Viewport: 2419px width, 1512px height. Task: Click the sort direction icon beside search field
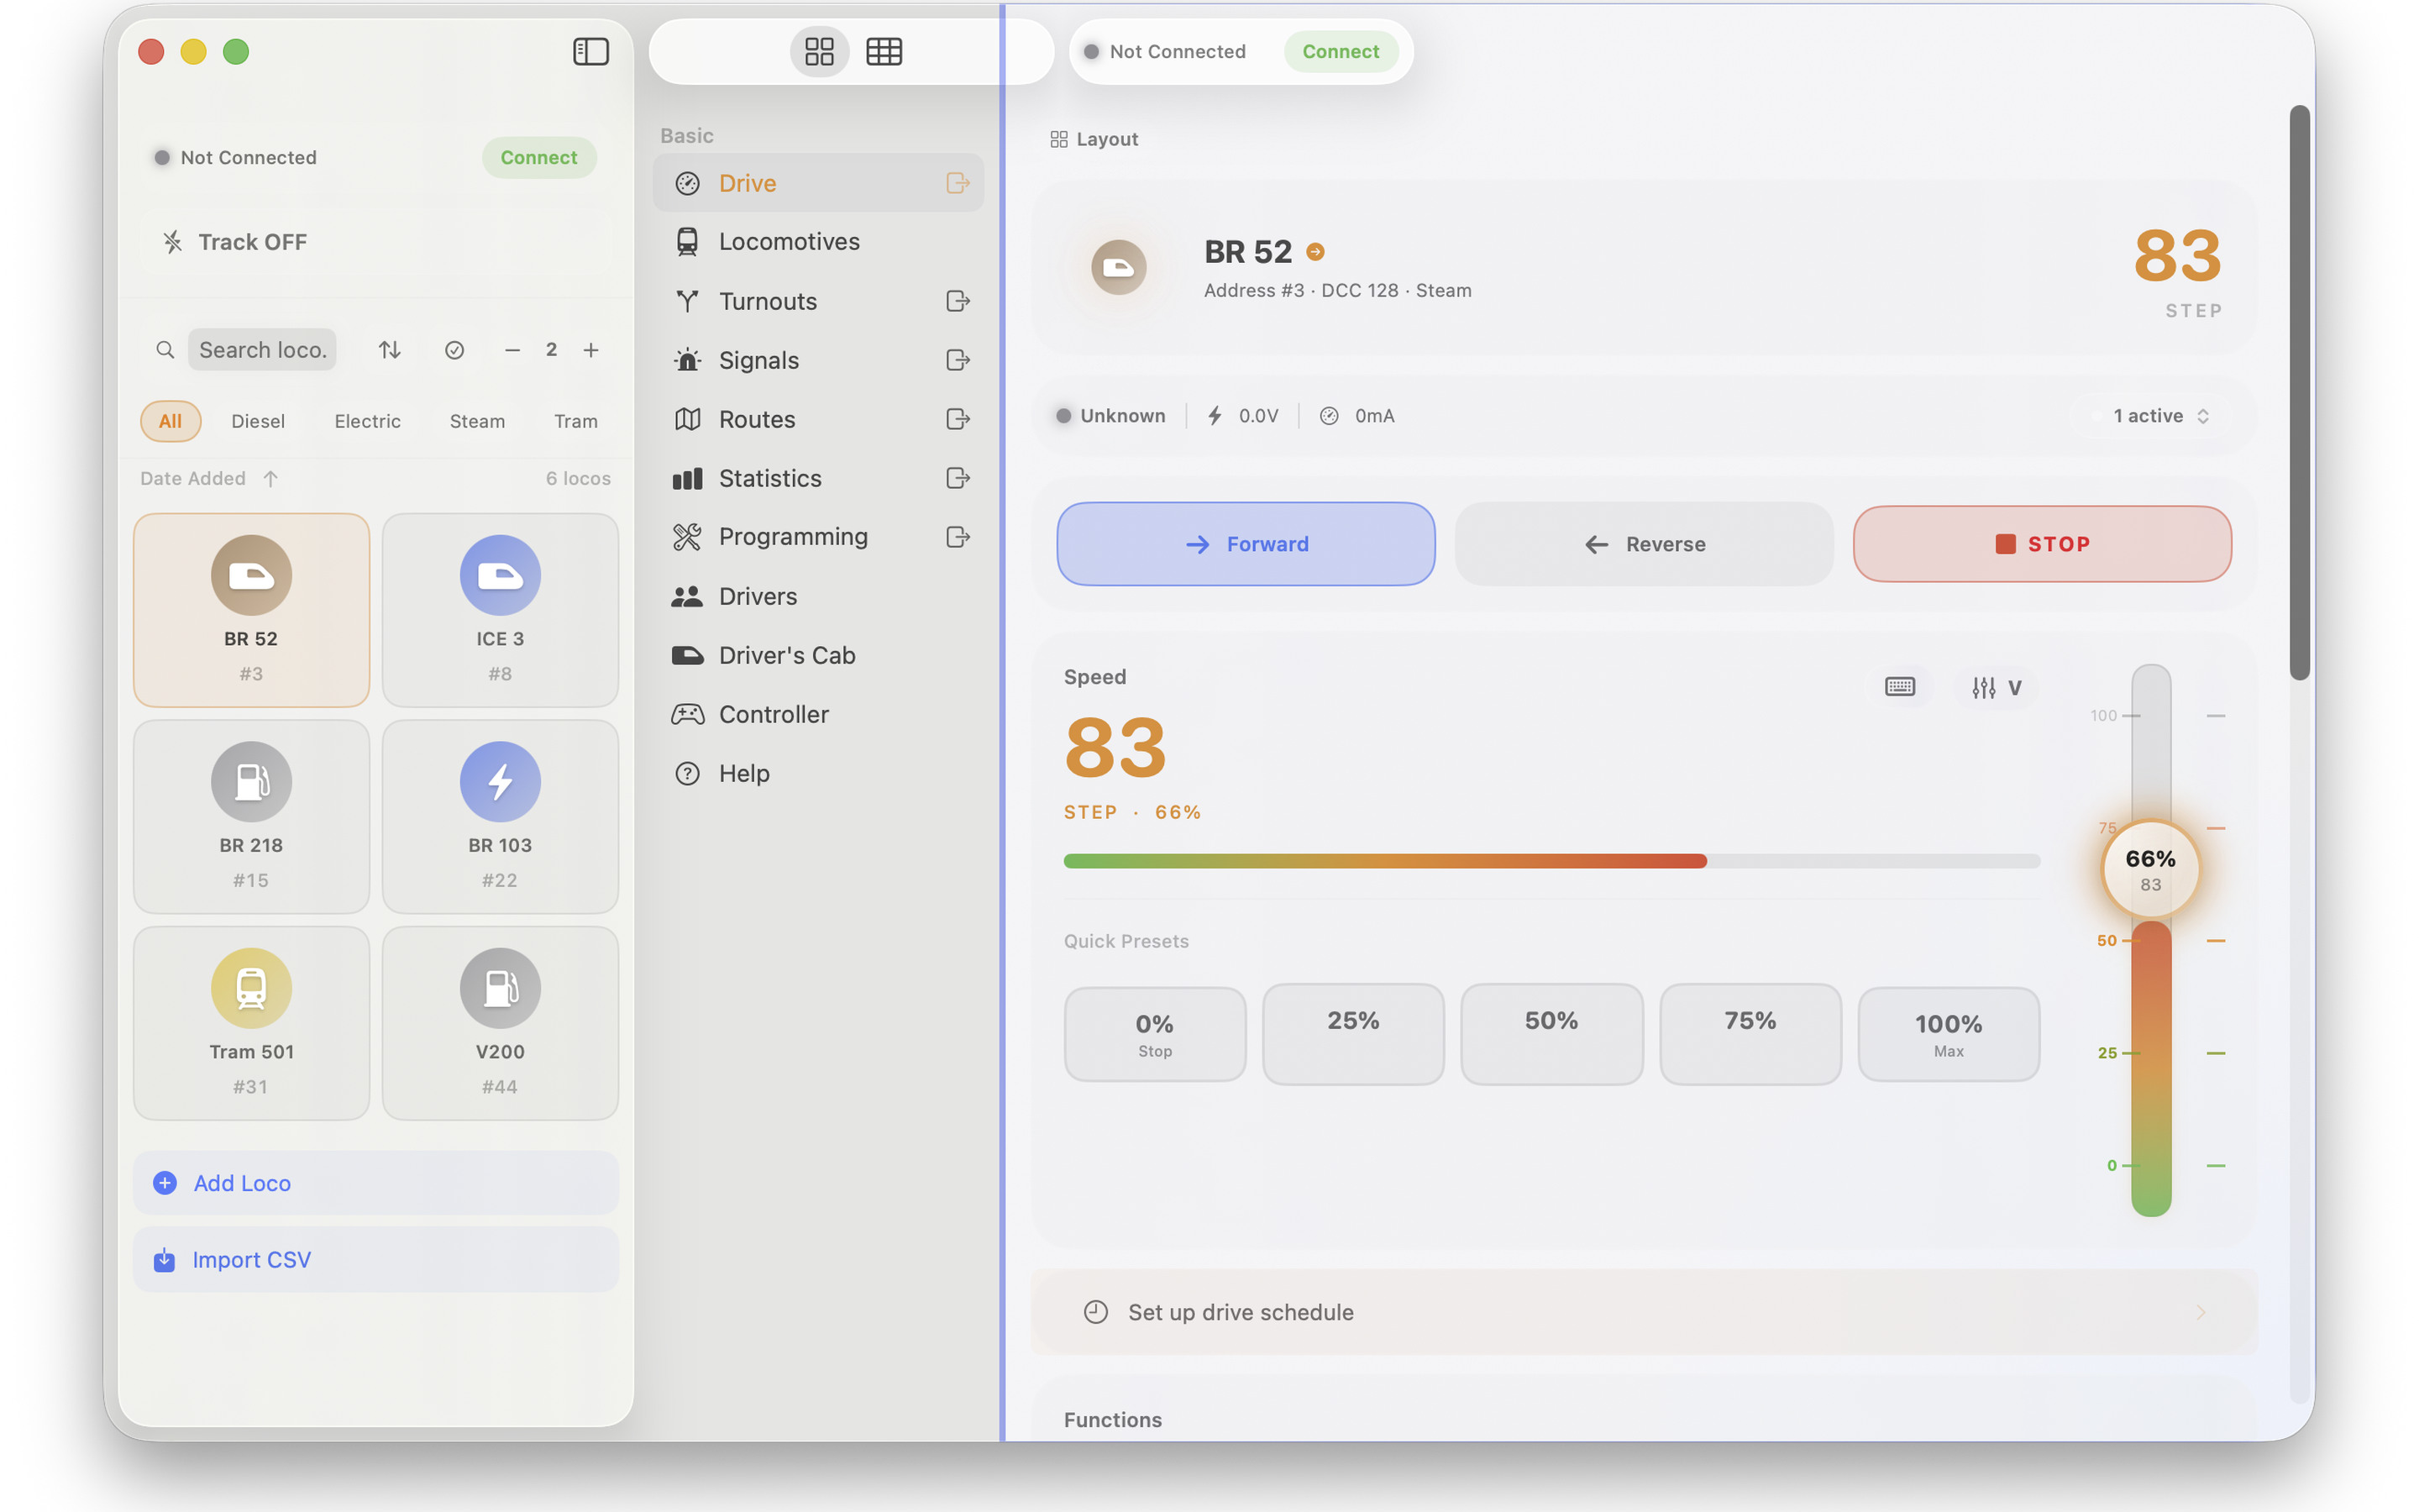[389, 349]
